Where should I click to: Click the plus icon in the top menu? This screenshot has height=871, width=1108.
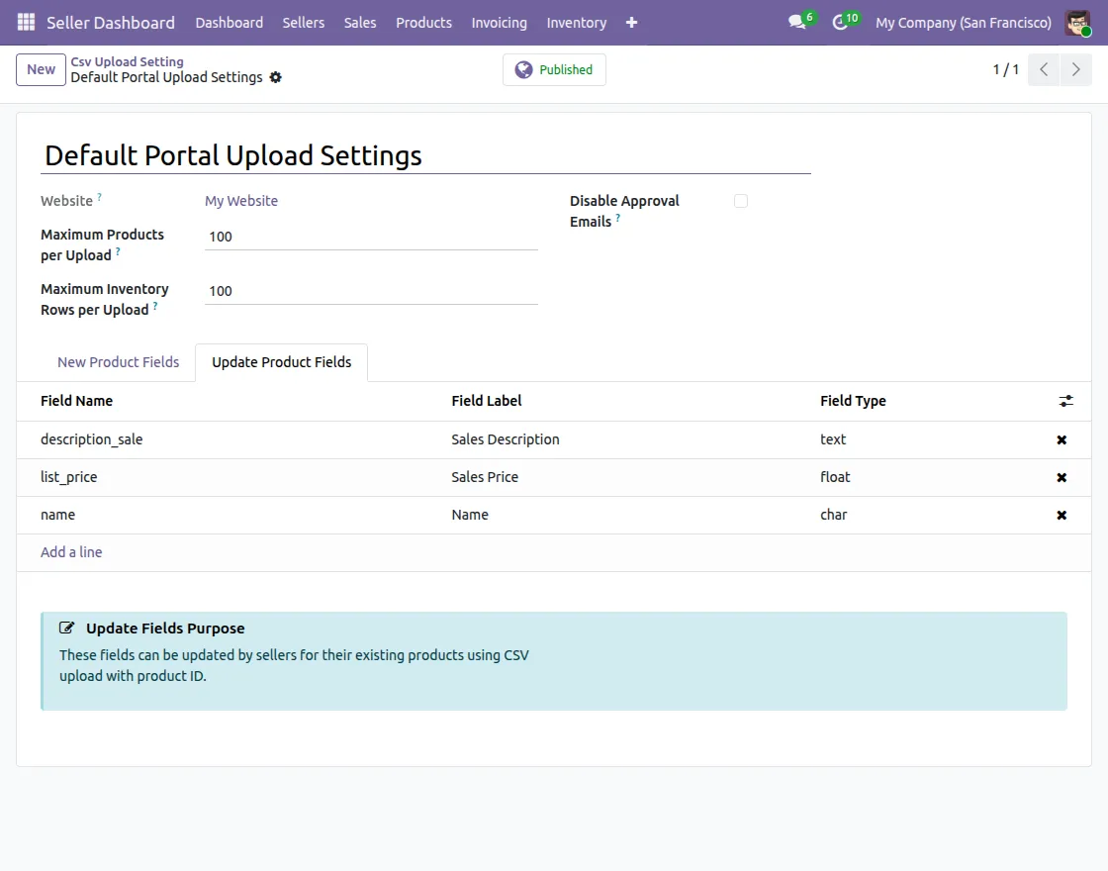coord(632,23)
